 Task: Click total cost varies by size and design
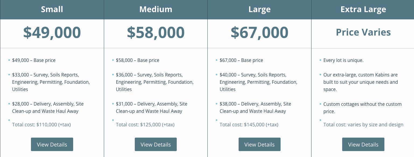coord(363,125)
